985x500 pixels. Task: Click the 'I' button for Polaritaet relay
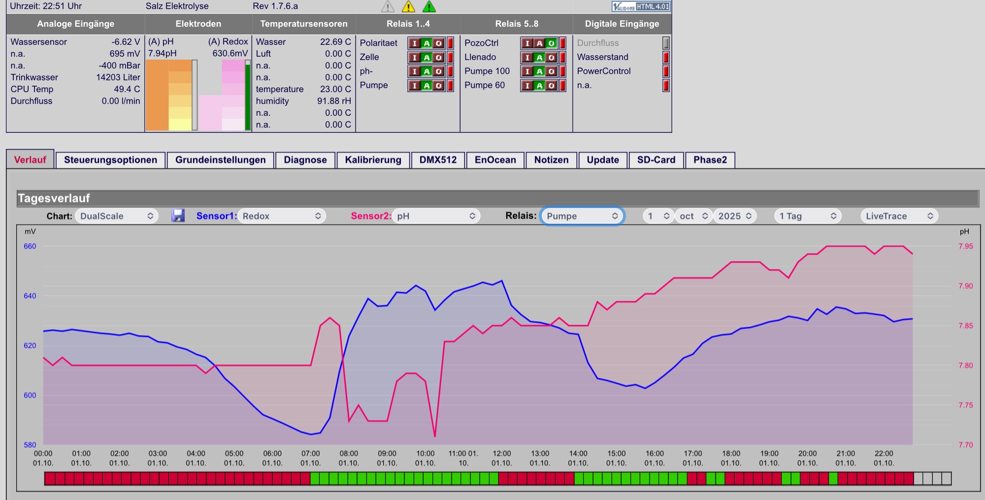(x=415, y=43)
